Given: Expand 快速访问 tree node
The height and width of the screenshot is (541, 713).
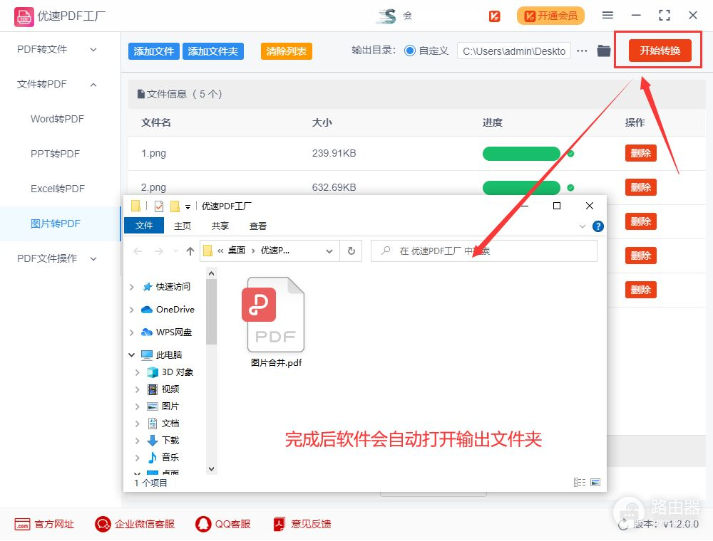Looking at the screenshot, I should click(x=131, y=287).
